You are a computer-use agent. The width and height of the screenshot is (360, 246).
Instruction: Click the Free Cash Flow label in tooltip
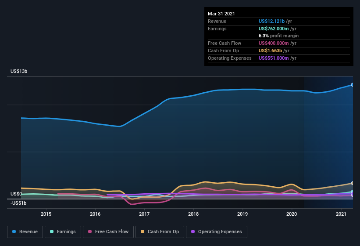225,43
